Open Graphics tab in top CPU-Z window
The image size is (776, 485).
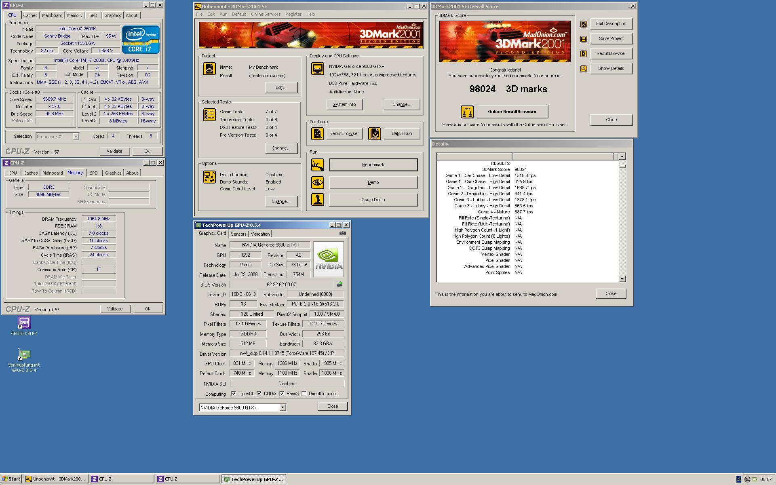112,15
